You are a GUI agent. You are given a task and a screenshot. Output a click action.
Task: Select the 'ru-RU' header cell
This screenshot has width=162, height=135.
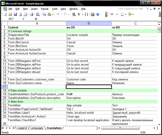pos(135,27)
